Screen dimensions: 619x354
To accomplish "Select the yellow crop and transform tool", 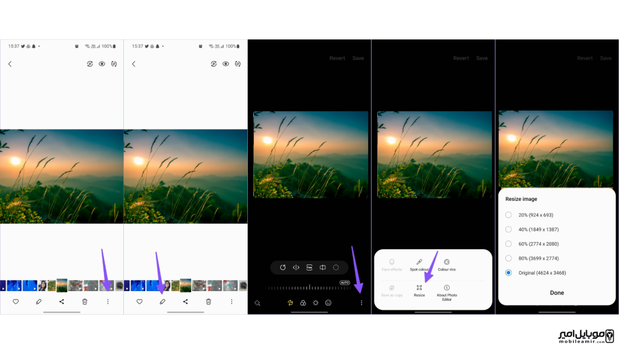I will [x=290, y=303].
